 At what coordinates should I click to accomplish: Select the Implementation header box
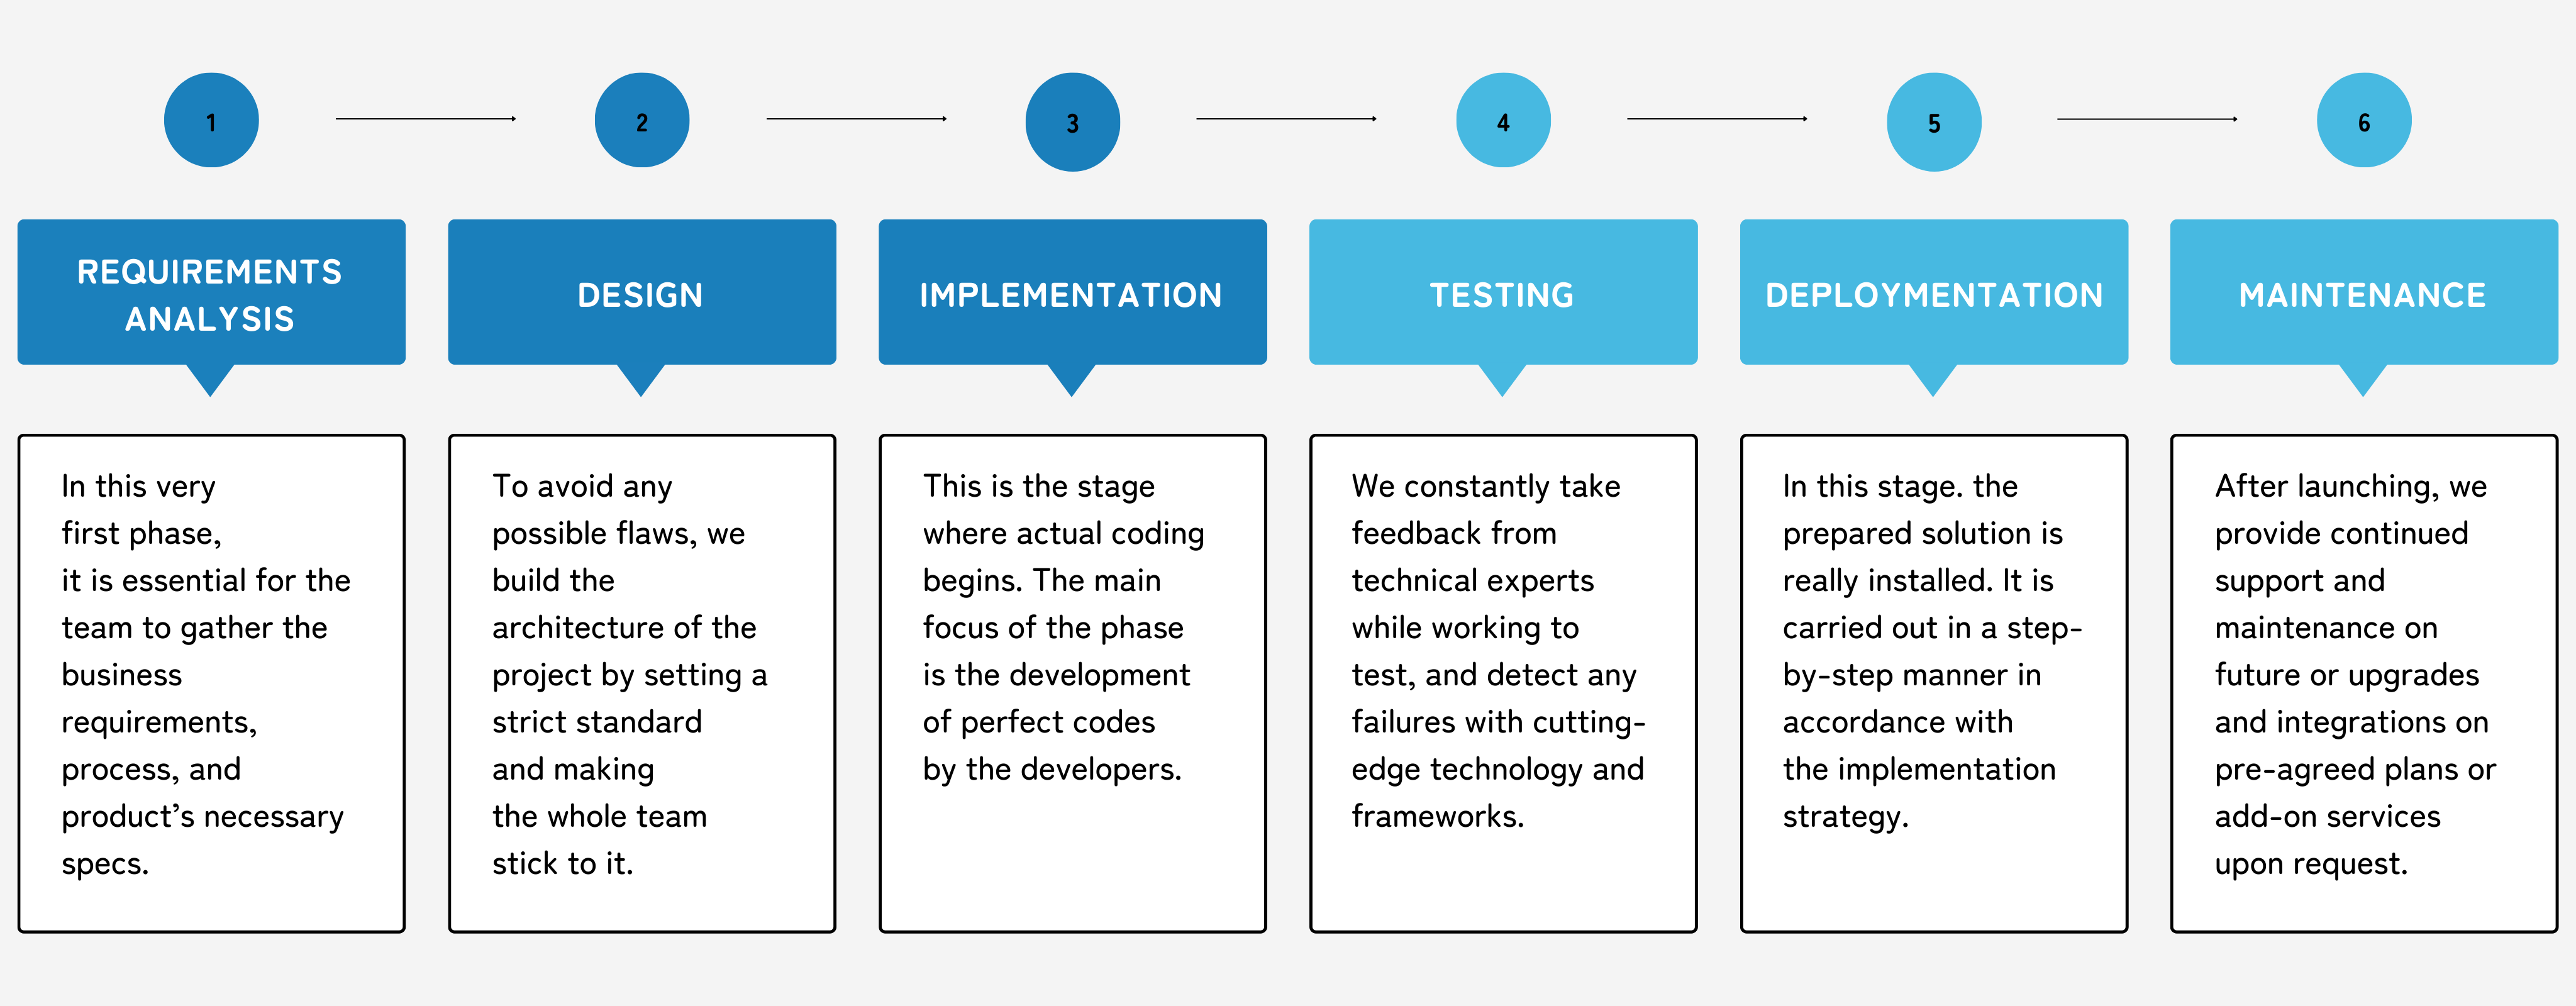click(1072, 293)
